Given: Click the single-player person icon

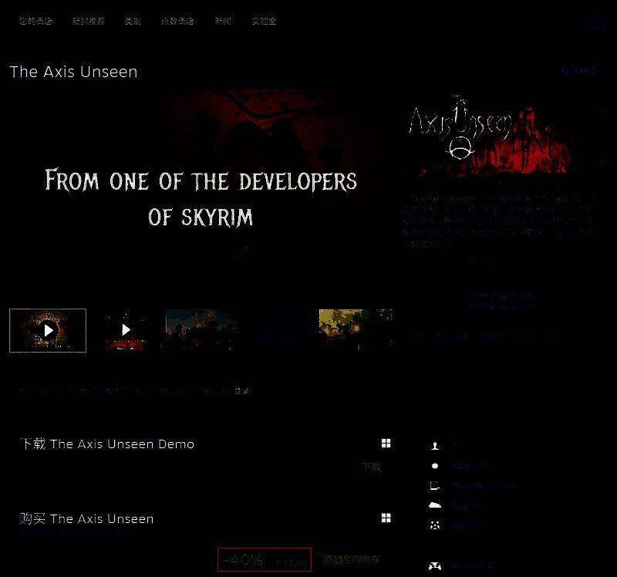Looking at the screenshot, I should point(435,446).
